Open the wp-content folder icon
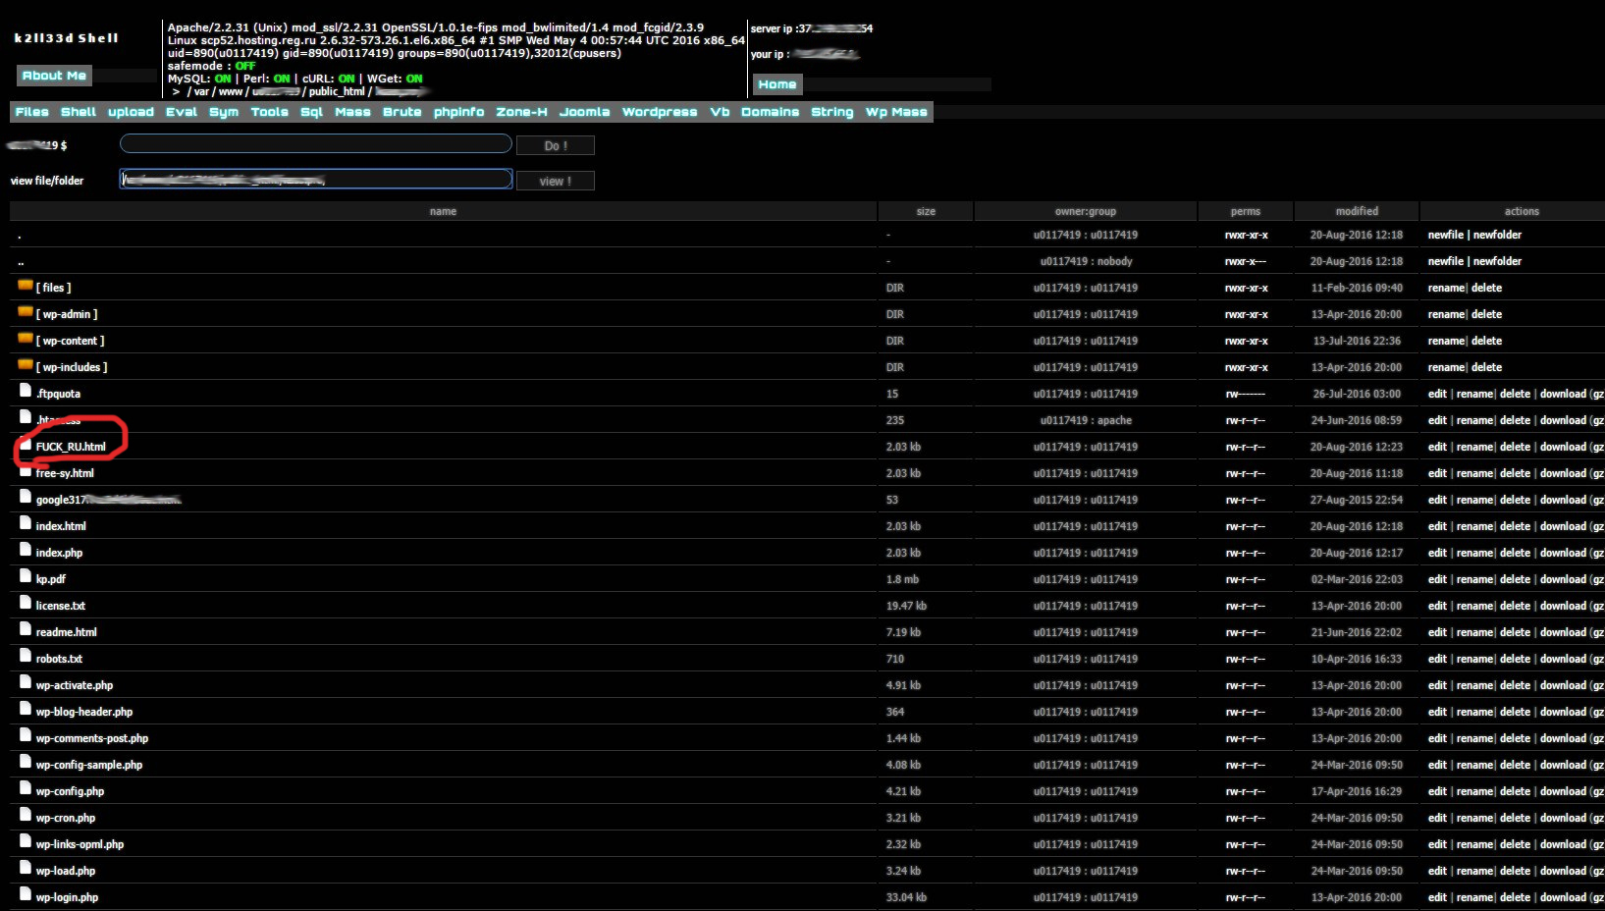Image resolution: width=1605 pixels, height=911 pixels. [26, 339]
